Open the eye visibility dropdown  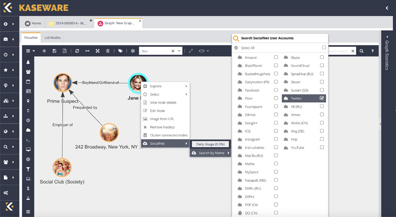[204, 51]
